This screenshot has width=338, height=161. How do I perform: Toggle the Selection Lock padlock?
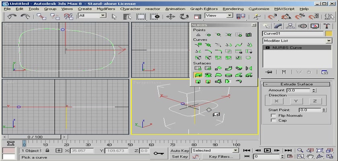[47, 151]
